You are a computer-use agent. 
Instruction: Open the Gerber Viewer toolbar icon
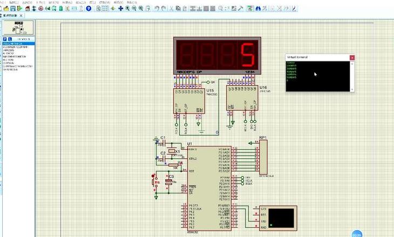point(54,9)
